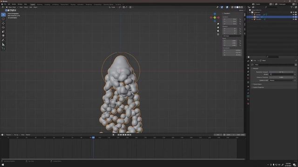Click the pan view hand gizmo
The image size is (298, 167).
(x=218, y=27)
